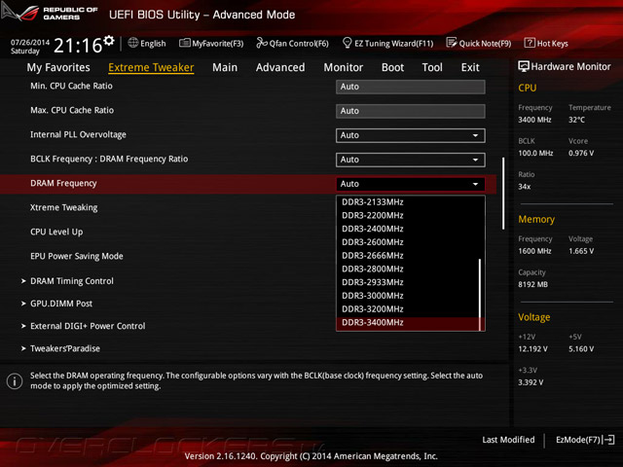Pick DDR3-2800MHz frequency
The height and width of the screenshot is (467, 623).
pos(408,269)
